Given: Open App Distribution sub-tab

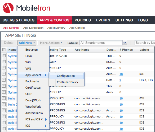Looking at the screenshot, I should coord(33,28).
